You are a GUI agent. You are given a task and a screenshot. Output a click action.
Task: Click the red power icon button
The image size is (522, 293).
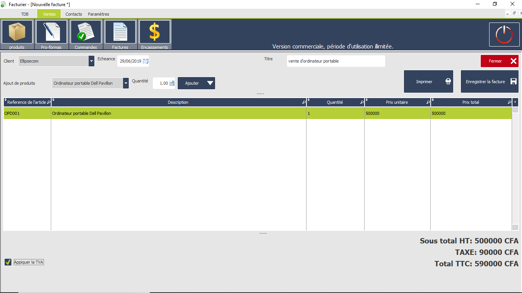[504, 34]
